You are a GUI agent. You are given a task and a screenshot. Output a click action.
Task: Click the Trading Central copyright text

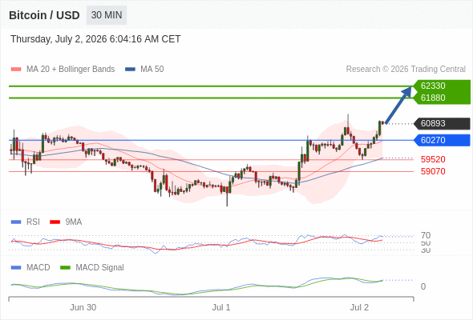click(x=406, y=70)
